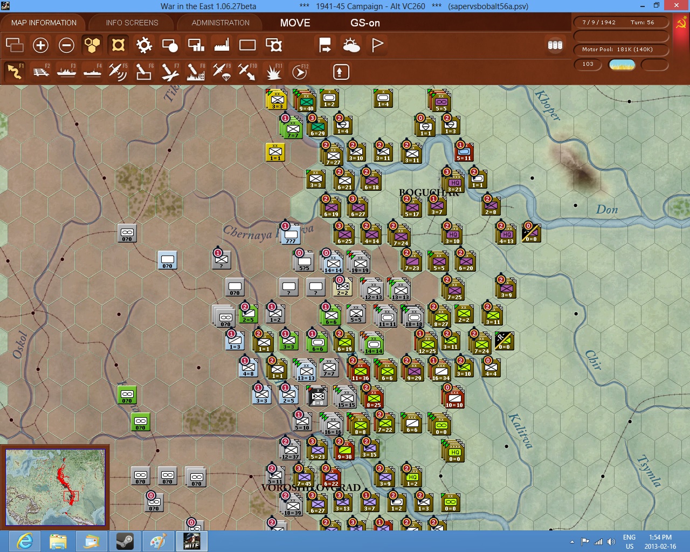Click the gear cog toolbar icon
Viewport: 690px width, 552px height.
point(144,45)
